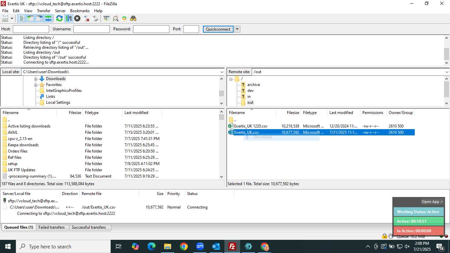Click the Quickconnect button

click(218, 29)
